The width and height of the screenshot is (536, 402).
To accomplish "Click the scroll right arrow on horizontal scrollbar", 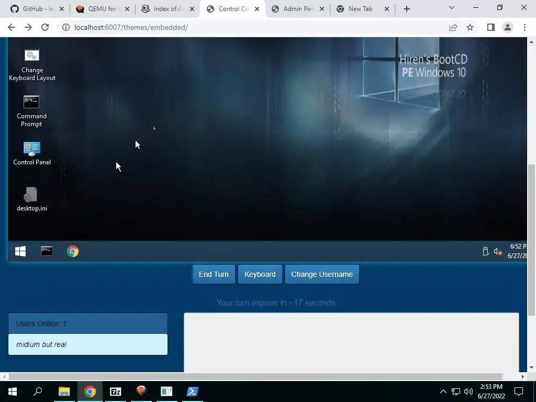I will click(523, 376).
